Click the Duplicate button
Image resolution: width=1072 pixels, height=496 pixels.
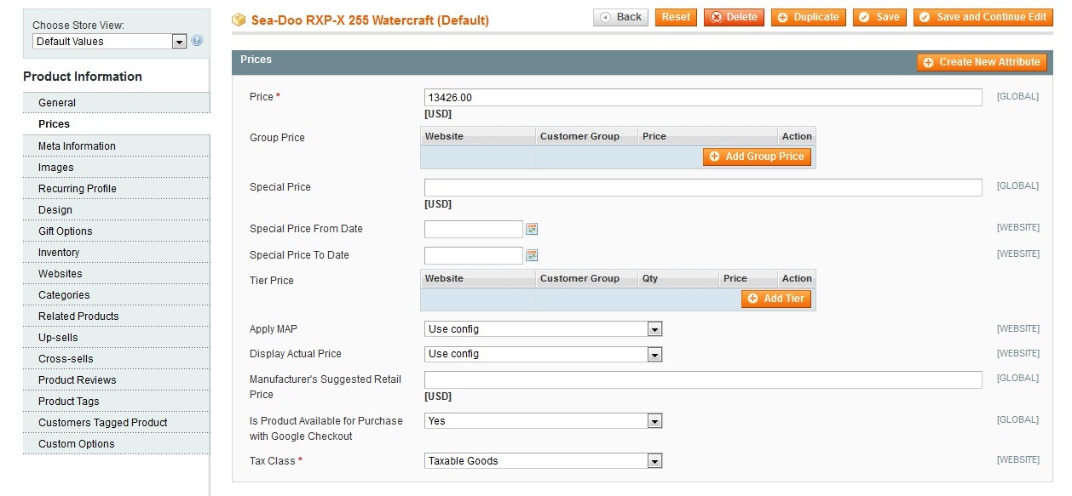(809, 17)
